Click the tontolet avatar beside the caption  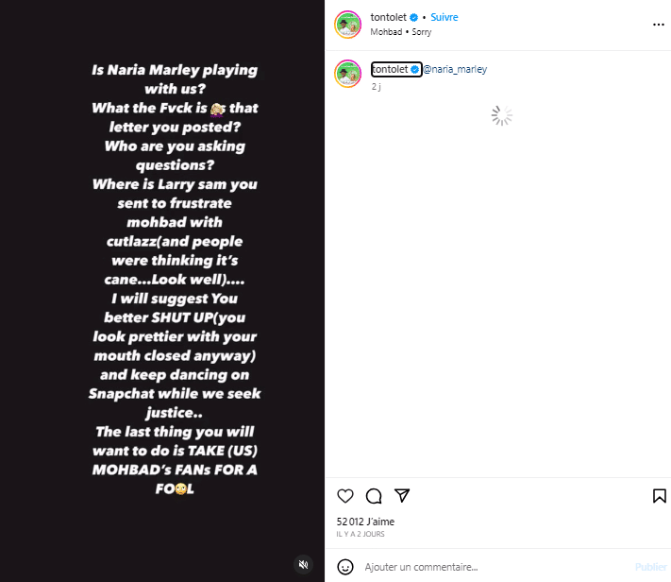click(348, 74)
